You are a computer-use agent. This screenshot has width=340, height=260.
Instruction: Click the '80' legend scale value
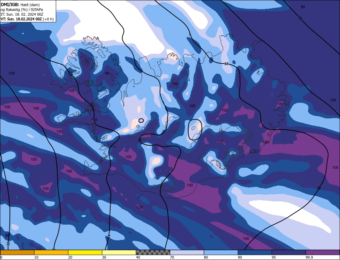tap(206, 257)
